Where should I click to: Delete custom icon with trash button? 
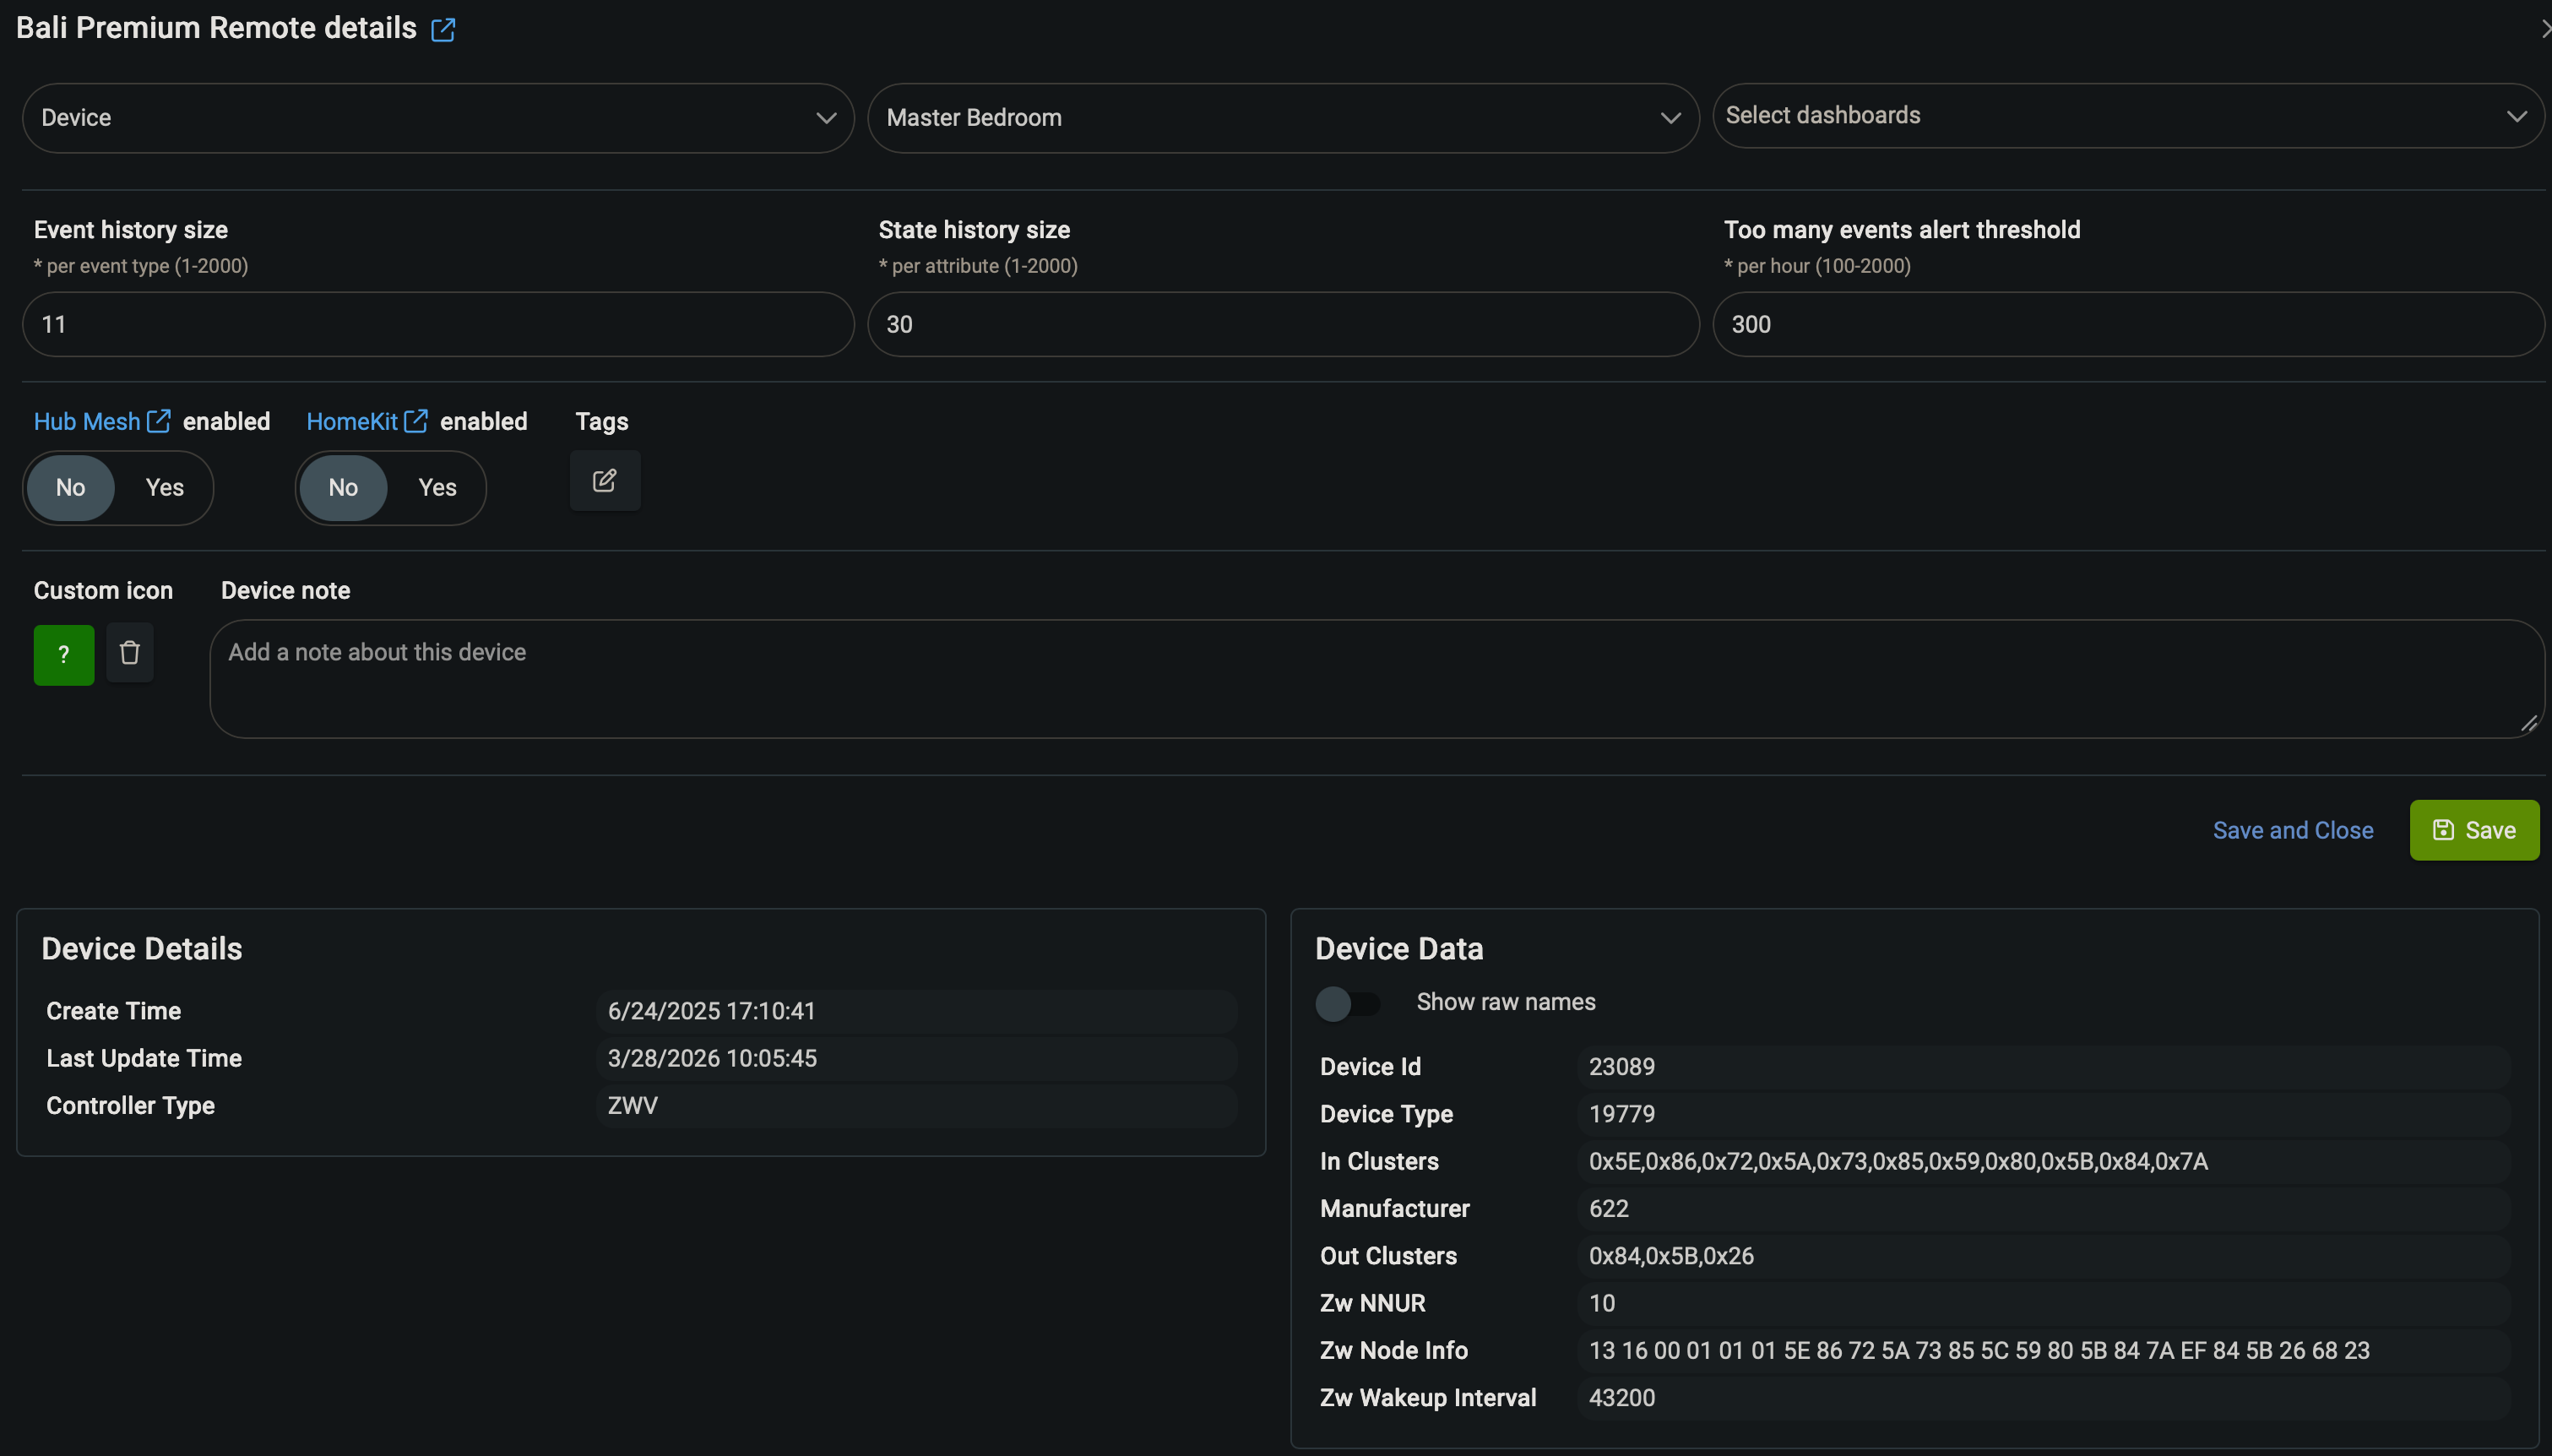click(130, 653)
